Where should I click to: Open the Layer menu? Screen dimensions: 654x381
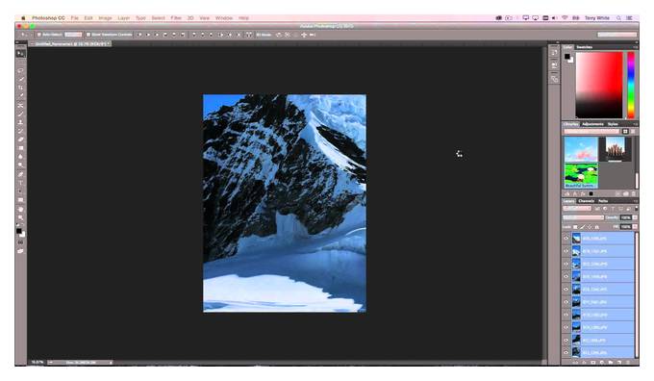click(x=124, y=18)
